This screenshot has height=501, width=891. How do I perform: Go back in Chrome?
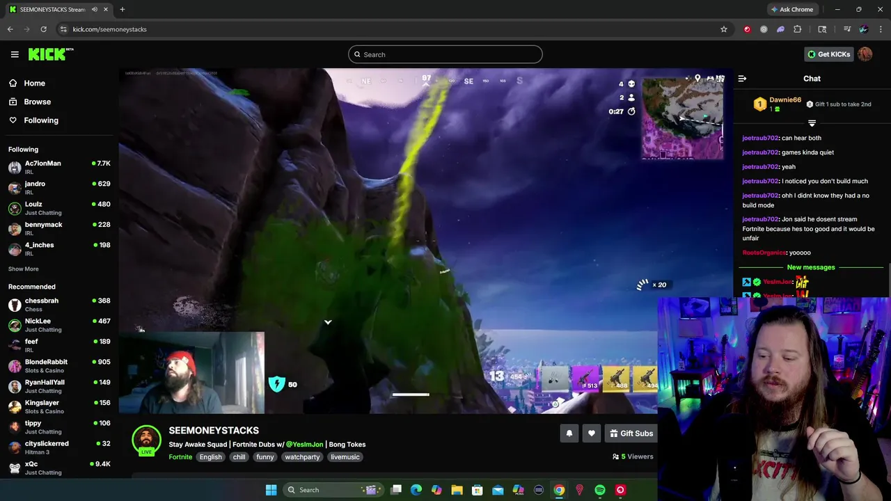point(10,29)
